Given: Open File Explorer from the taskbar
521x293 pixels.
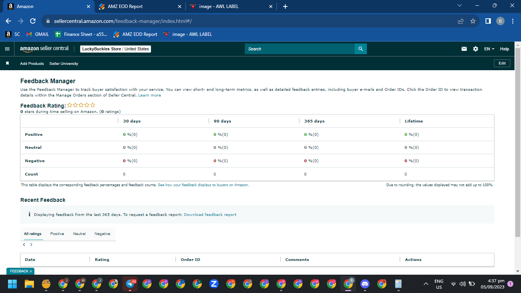Looking at the screenshot, I should [x=29, y=284].
